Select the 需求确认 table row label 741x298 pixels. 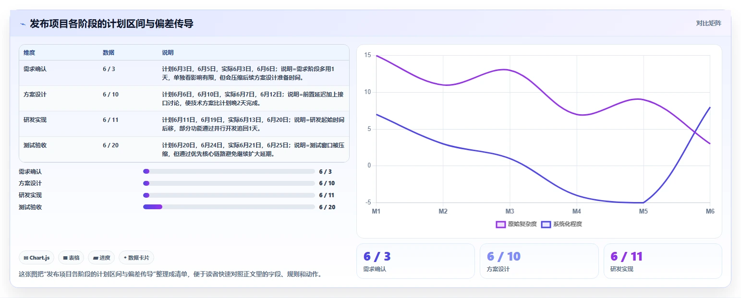click(35, 69)
